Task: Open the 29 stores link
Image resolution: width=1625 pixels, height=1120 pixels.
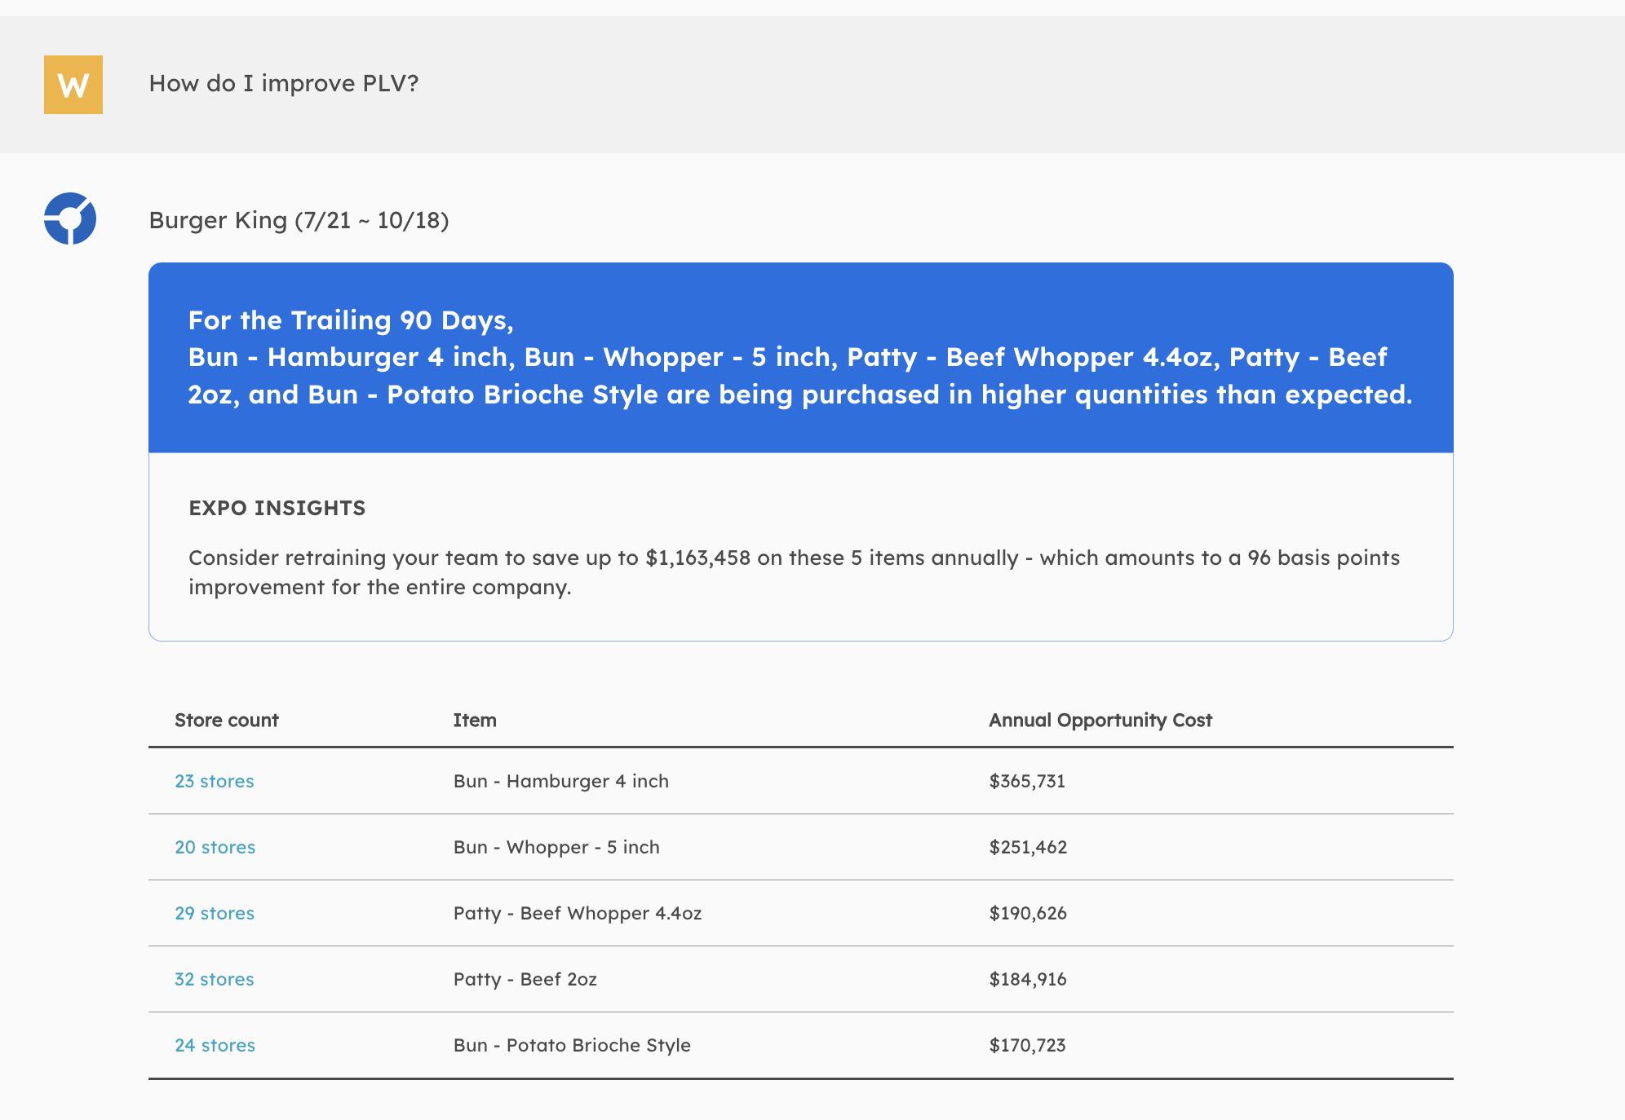Action: click(x=215, y=913)
